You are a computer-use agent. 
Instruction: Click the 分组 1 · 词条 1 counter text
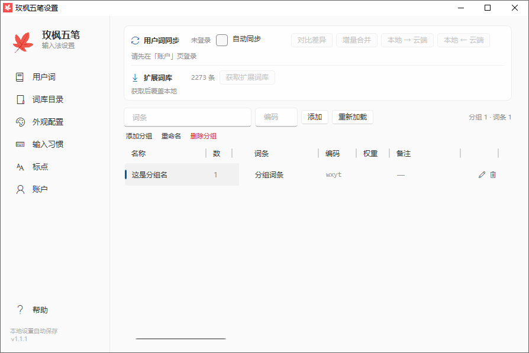click(490, 117)
